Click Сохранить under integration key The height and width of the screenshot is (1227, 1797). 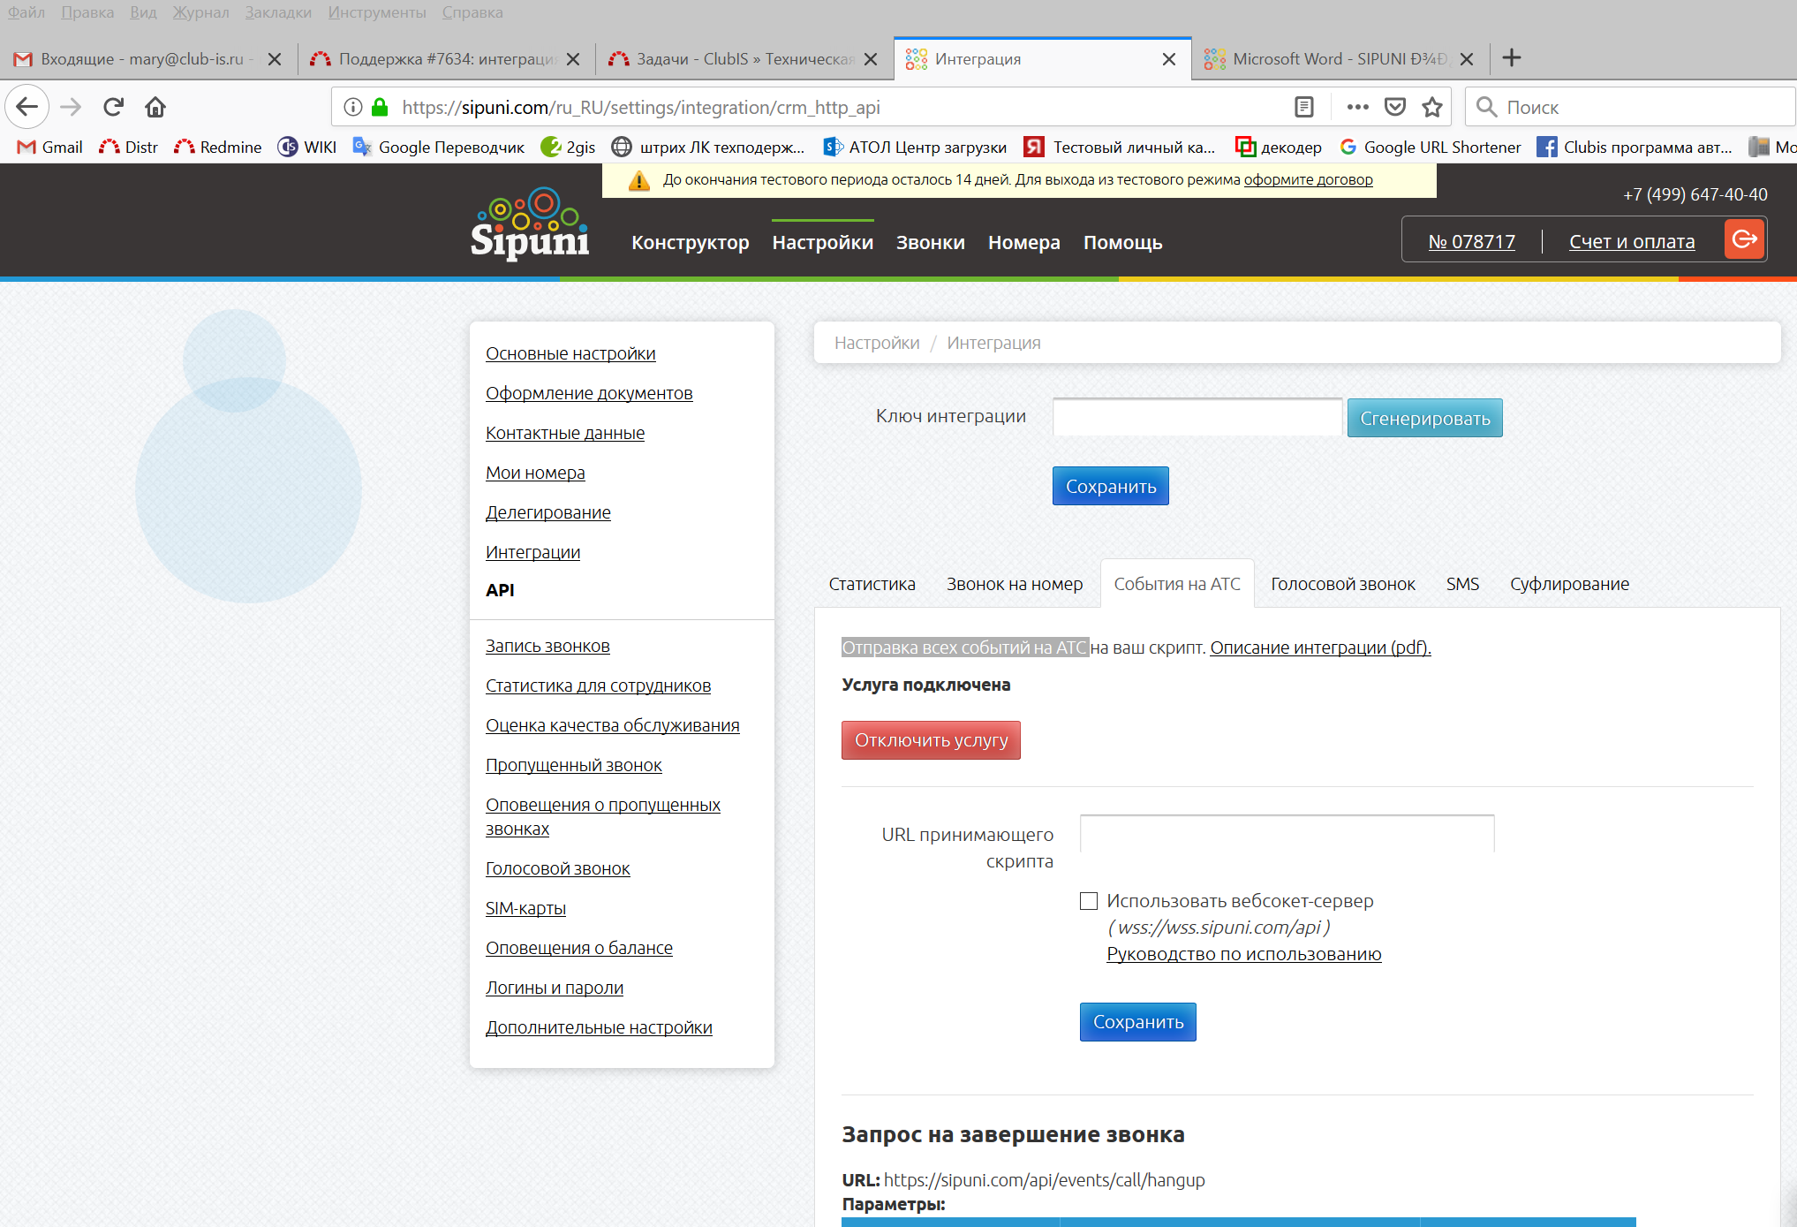coord(1111,486)
